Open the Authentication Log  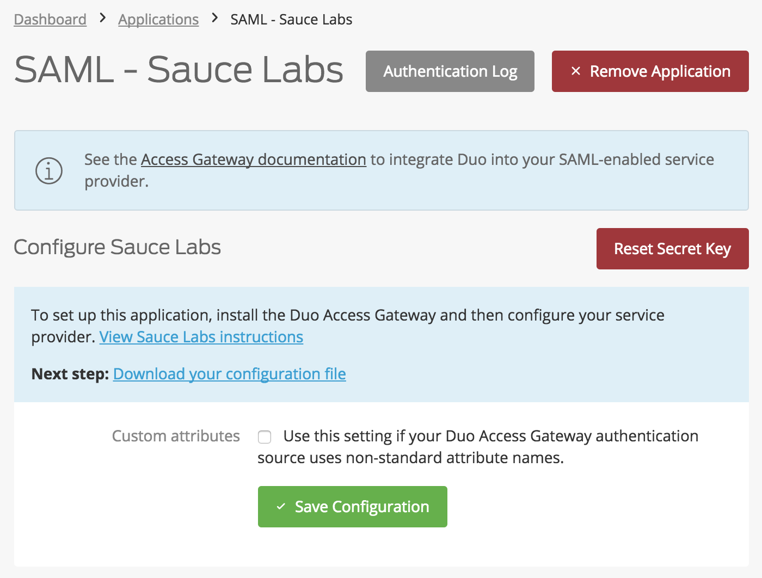[450, 71]
